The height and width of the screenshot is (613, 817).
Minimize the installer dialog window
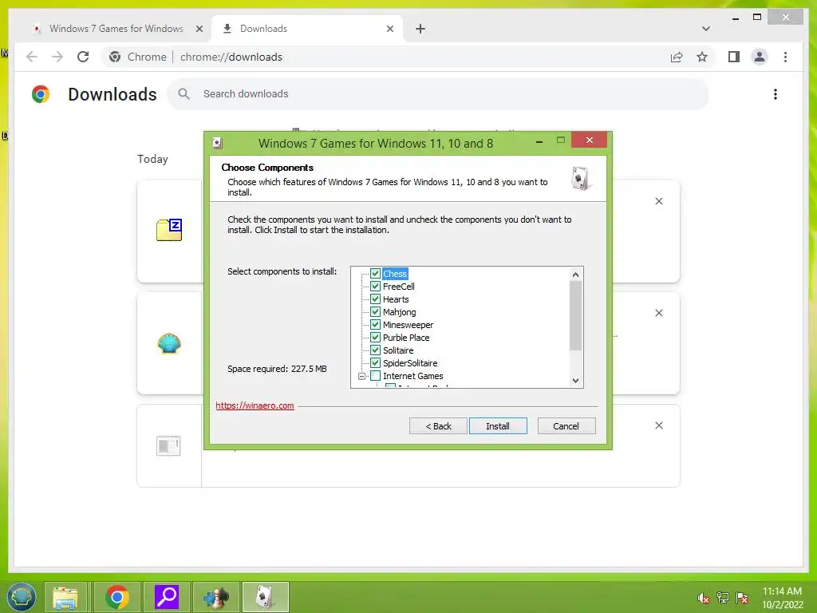pos(539,140)
